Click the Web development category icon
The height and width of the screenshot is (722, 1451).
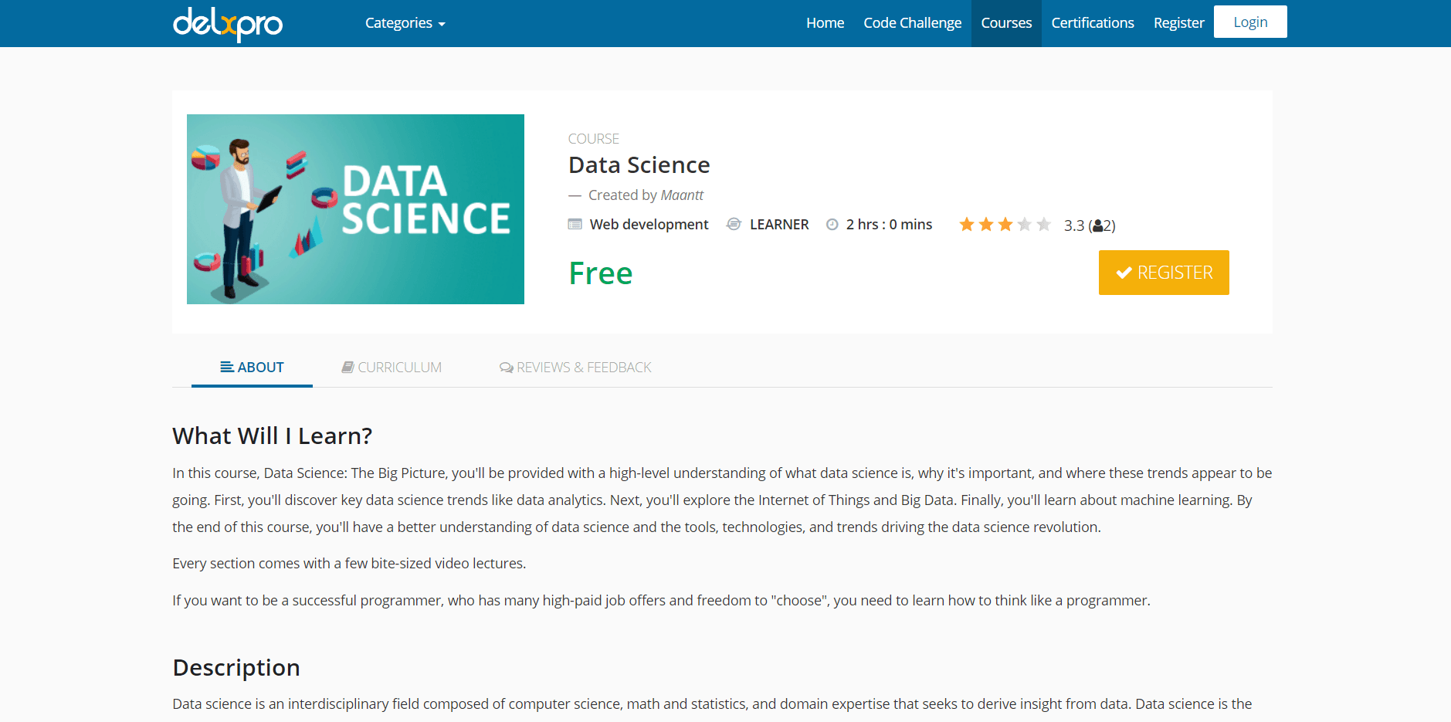575,225
